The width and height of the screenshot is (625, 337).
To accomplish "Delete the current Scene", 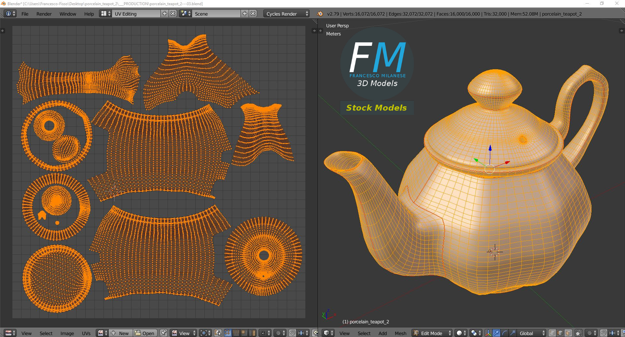I will pyautogui.click(x=253, y=14).
